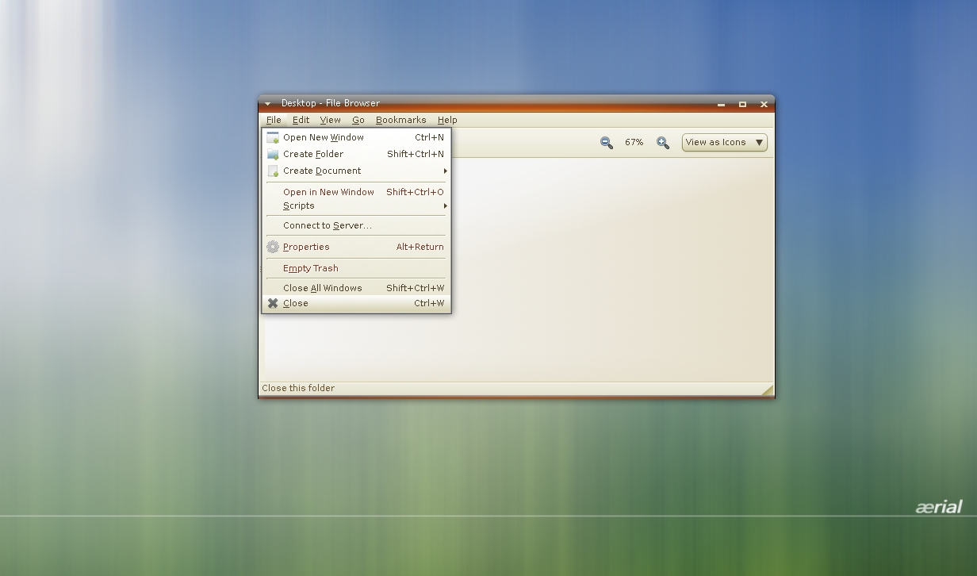Select Empty Trash menu entry
The height and width of the screenshot is (576, 977).
356,268
